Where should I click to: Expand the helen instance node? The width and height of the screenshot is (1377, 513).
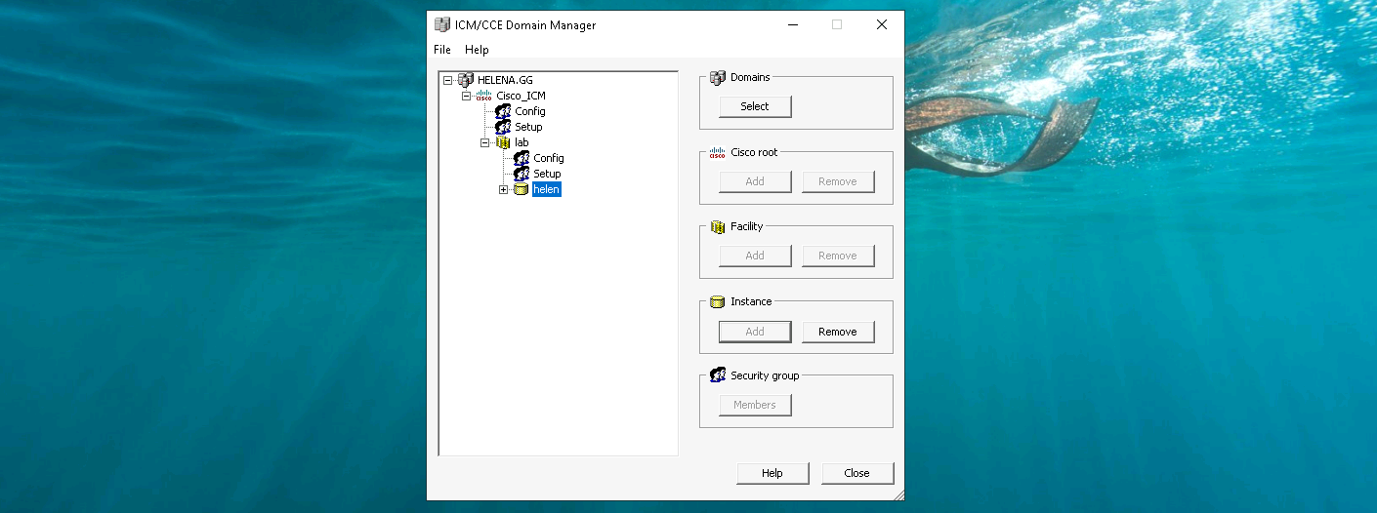(504, 189)
